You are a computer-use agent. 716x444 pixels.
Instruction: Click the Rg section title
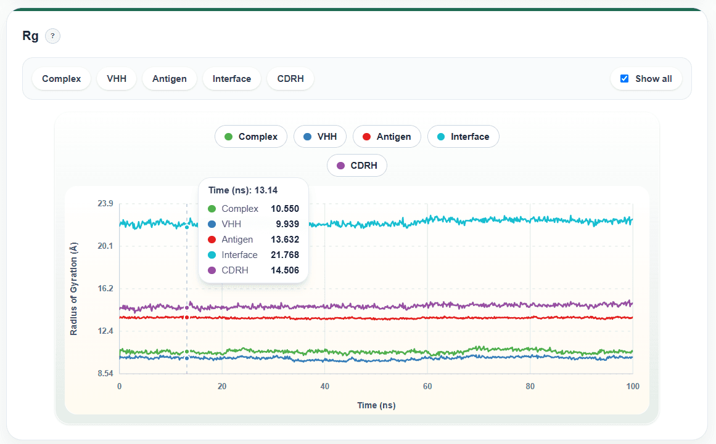(30, 36)
